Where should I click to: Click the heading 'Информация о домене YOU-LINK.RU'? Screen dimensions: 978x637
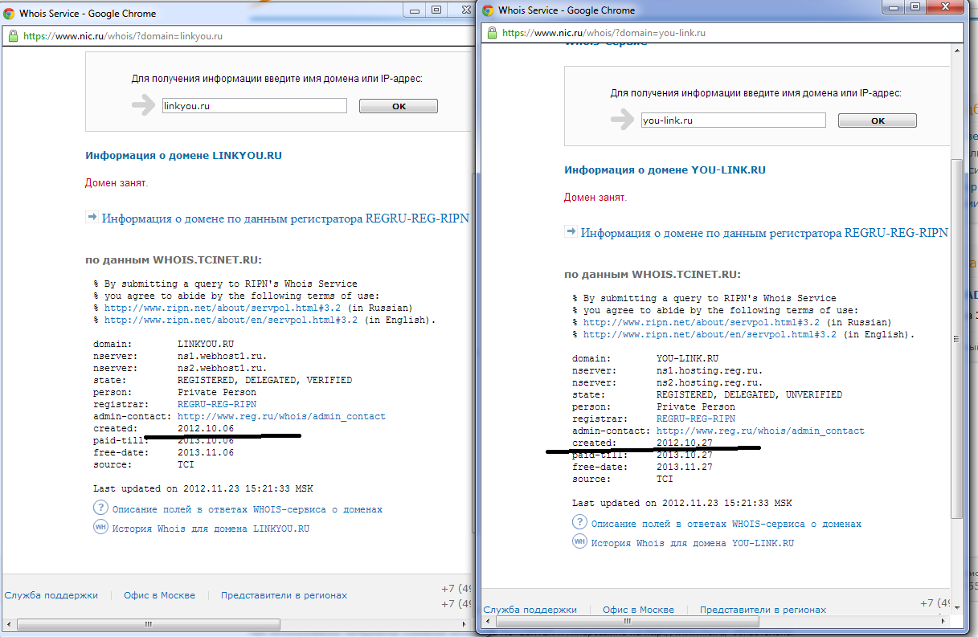coord(665,170)
